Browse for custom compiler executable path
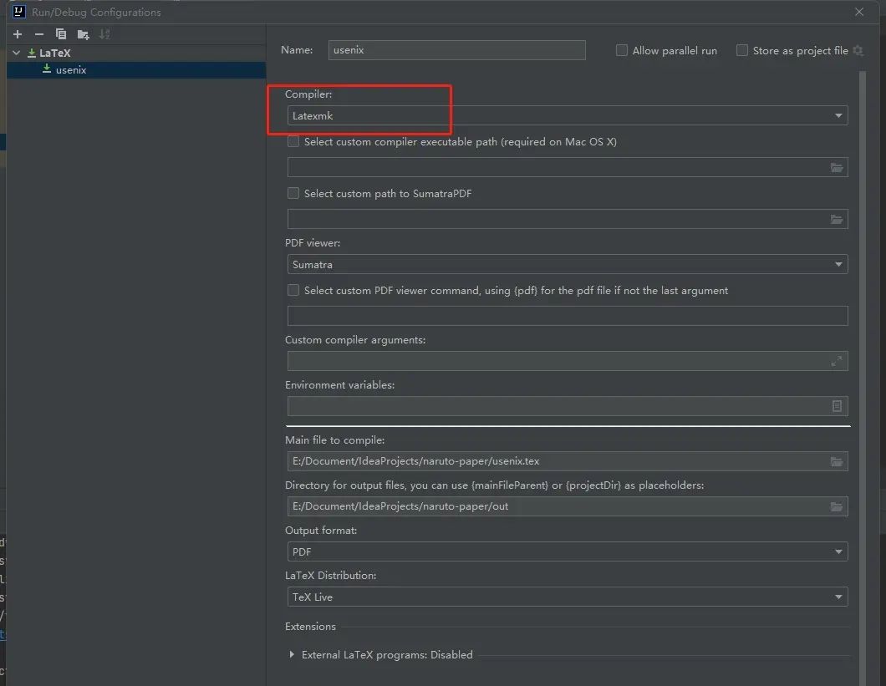Screen dimensions: 886x686 click(837, 168)
